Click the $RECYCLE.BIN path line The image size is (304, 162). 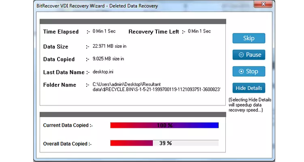[156, 90]
